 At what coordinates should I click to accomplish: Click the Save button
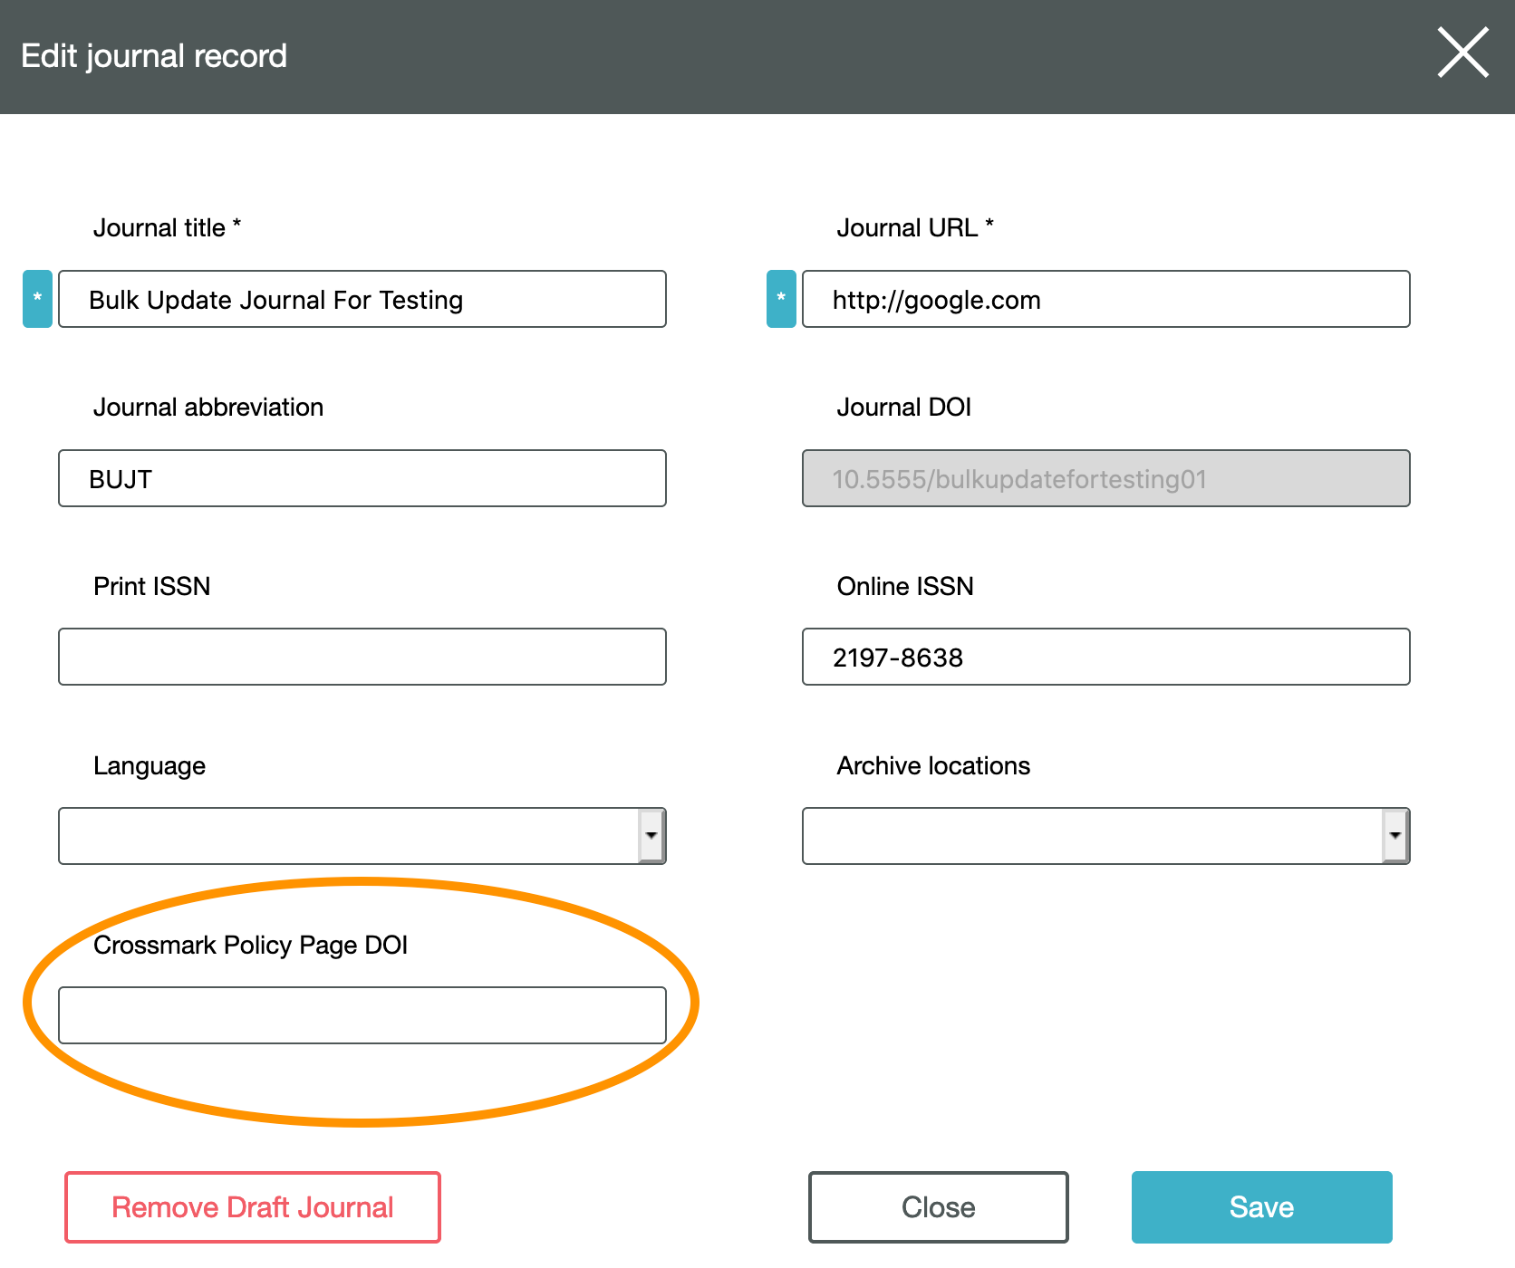[x=1261, y=1207]
